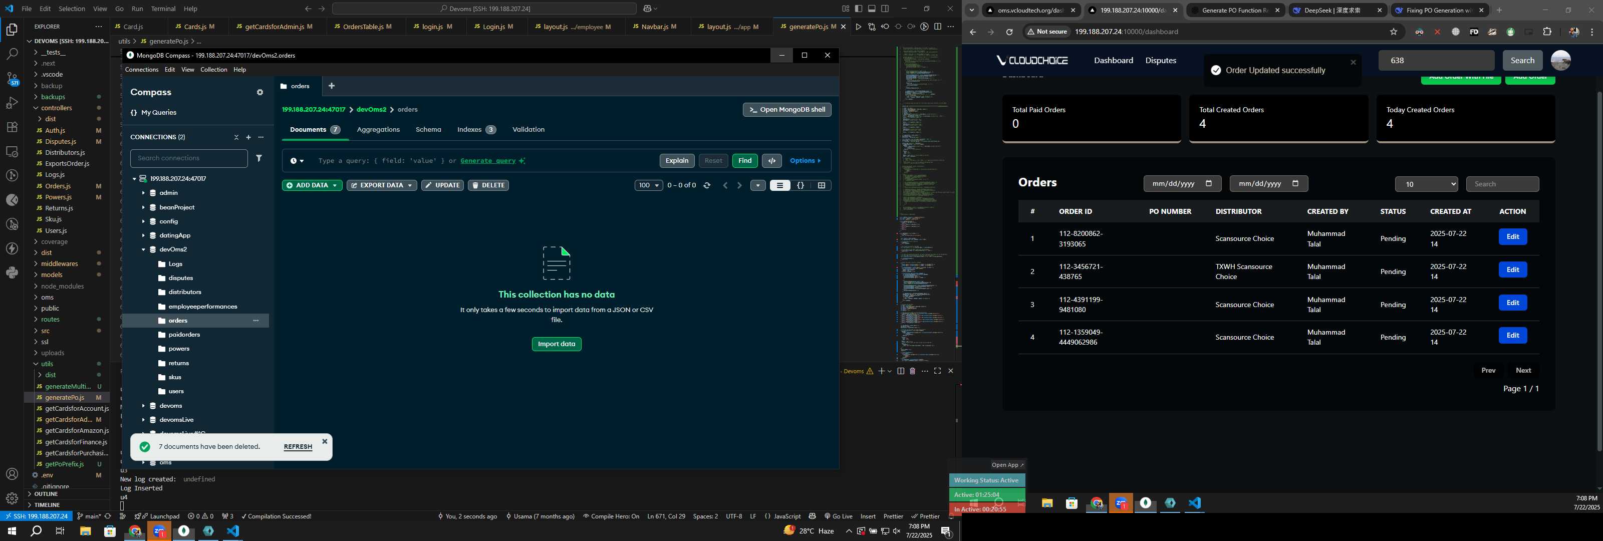The height and width of the screenshot is (541, 1603).
Task: Open Export to language code button
Action: pyautogui.click(x=771, y=161)
